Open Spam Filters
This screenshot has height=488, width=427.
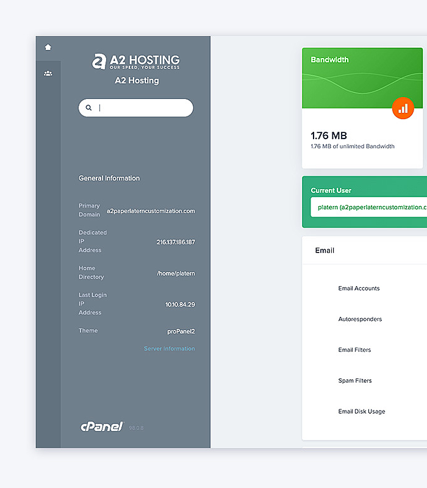[x=355, y=381]
